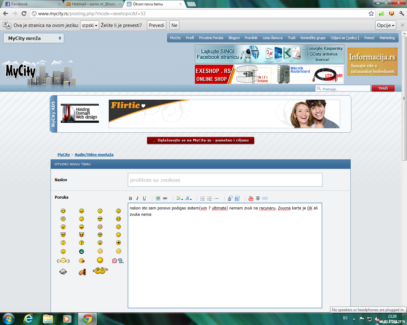
Task: Click the Prevedi translate button
Action: coord(156,25)
